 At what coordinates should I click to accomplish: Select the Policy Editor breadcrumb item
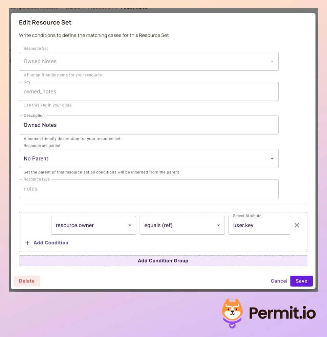click(134, 7)
